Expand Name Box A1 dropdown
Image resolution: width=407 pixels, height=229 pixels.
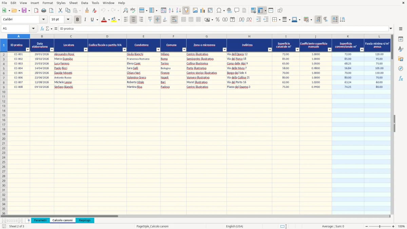coord(33,29)
